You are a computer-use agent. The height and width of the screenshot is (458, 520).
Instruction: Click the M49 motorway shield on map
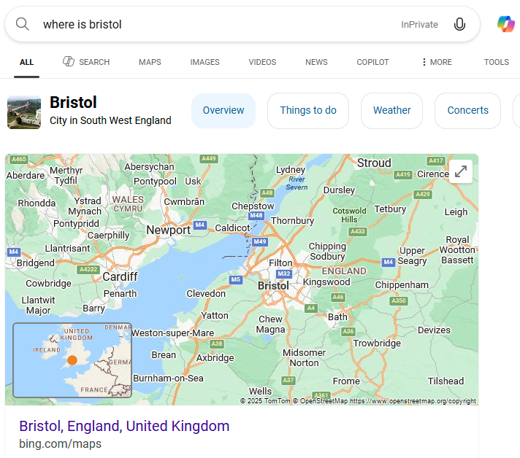[260, 241]
